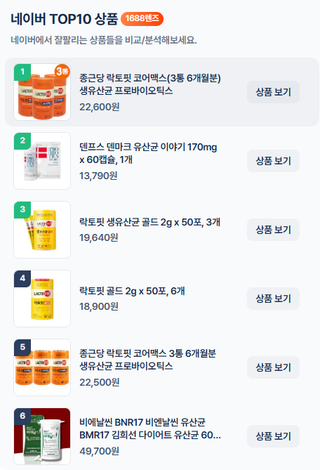Click rank 4 navy number badge
Image resolution: width=320 pixels, height=470 pixels.
(x=22, y=278)
